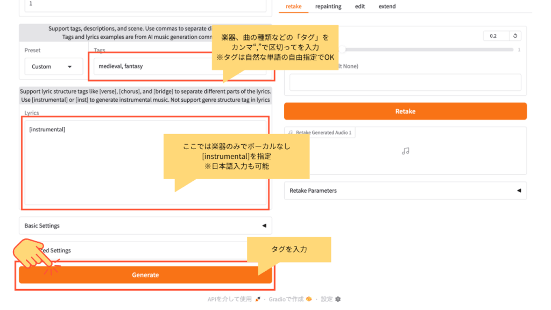Click the Gradio logo icon in the footer
Image resolution: width=551 pixels, height=310 pixels.
click(x=309, y=299)
